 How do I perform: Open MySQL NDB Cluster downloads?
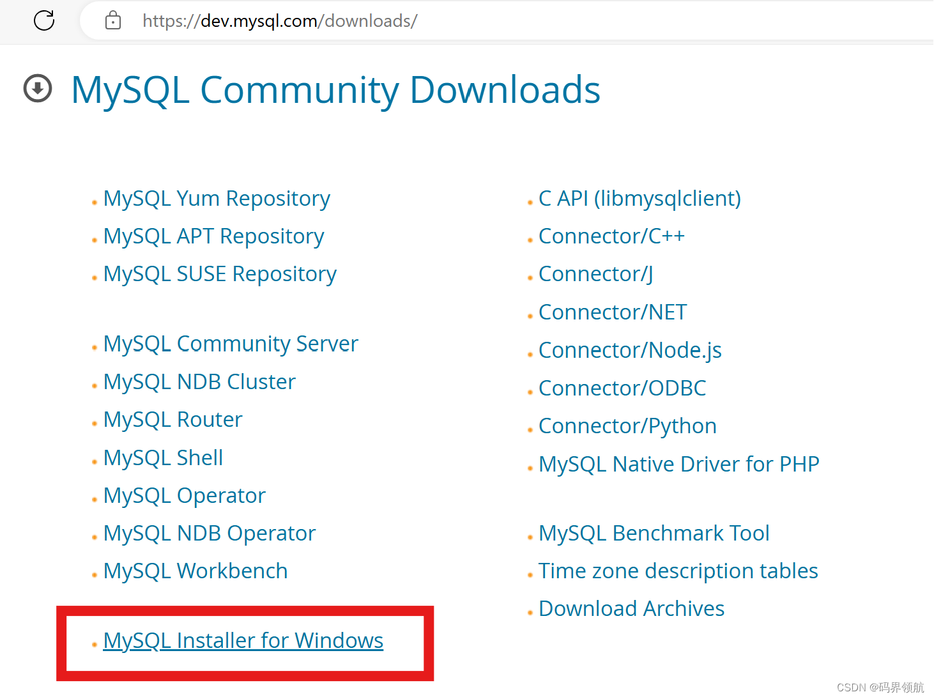199,381
